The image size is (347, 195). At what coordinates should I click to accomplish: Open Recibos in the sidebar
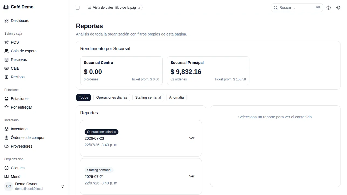35,77
